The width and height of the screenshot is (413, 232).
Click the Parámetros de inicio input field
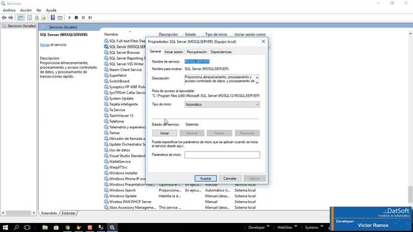click(x=222, y=155)
